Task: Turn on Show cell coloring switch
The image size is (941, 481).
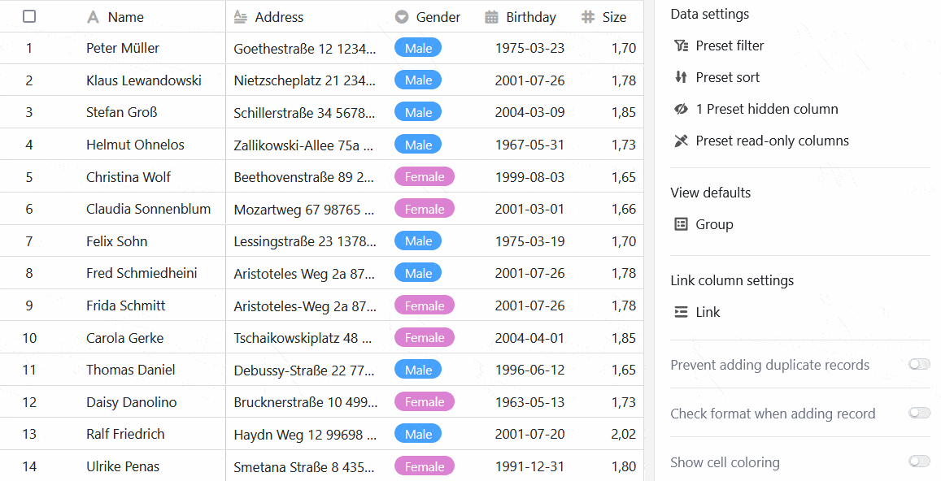Action: point(919,462)
